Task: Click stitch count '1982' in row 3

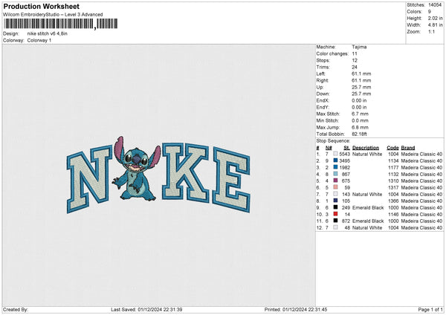Action: coord(344,167)
